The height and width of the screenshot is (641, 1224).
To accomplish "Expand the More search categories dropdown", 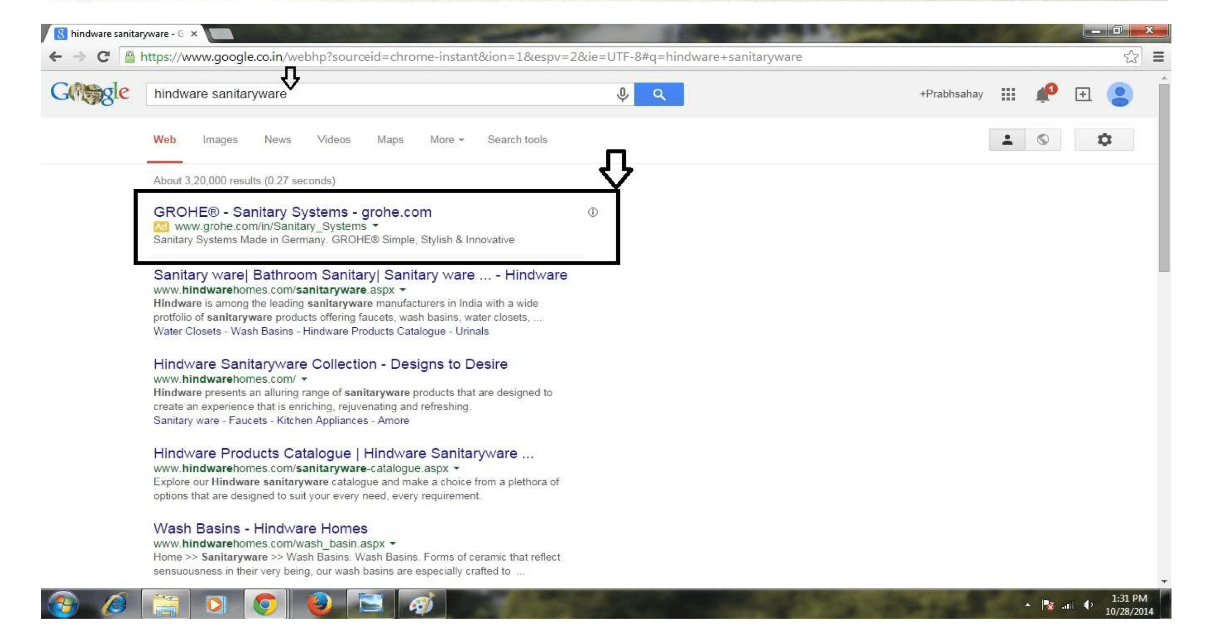I will click(447, 140).
